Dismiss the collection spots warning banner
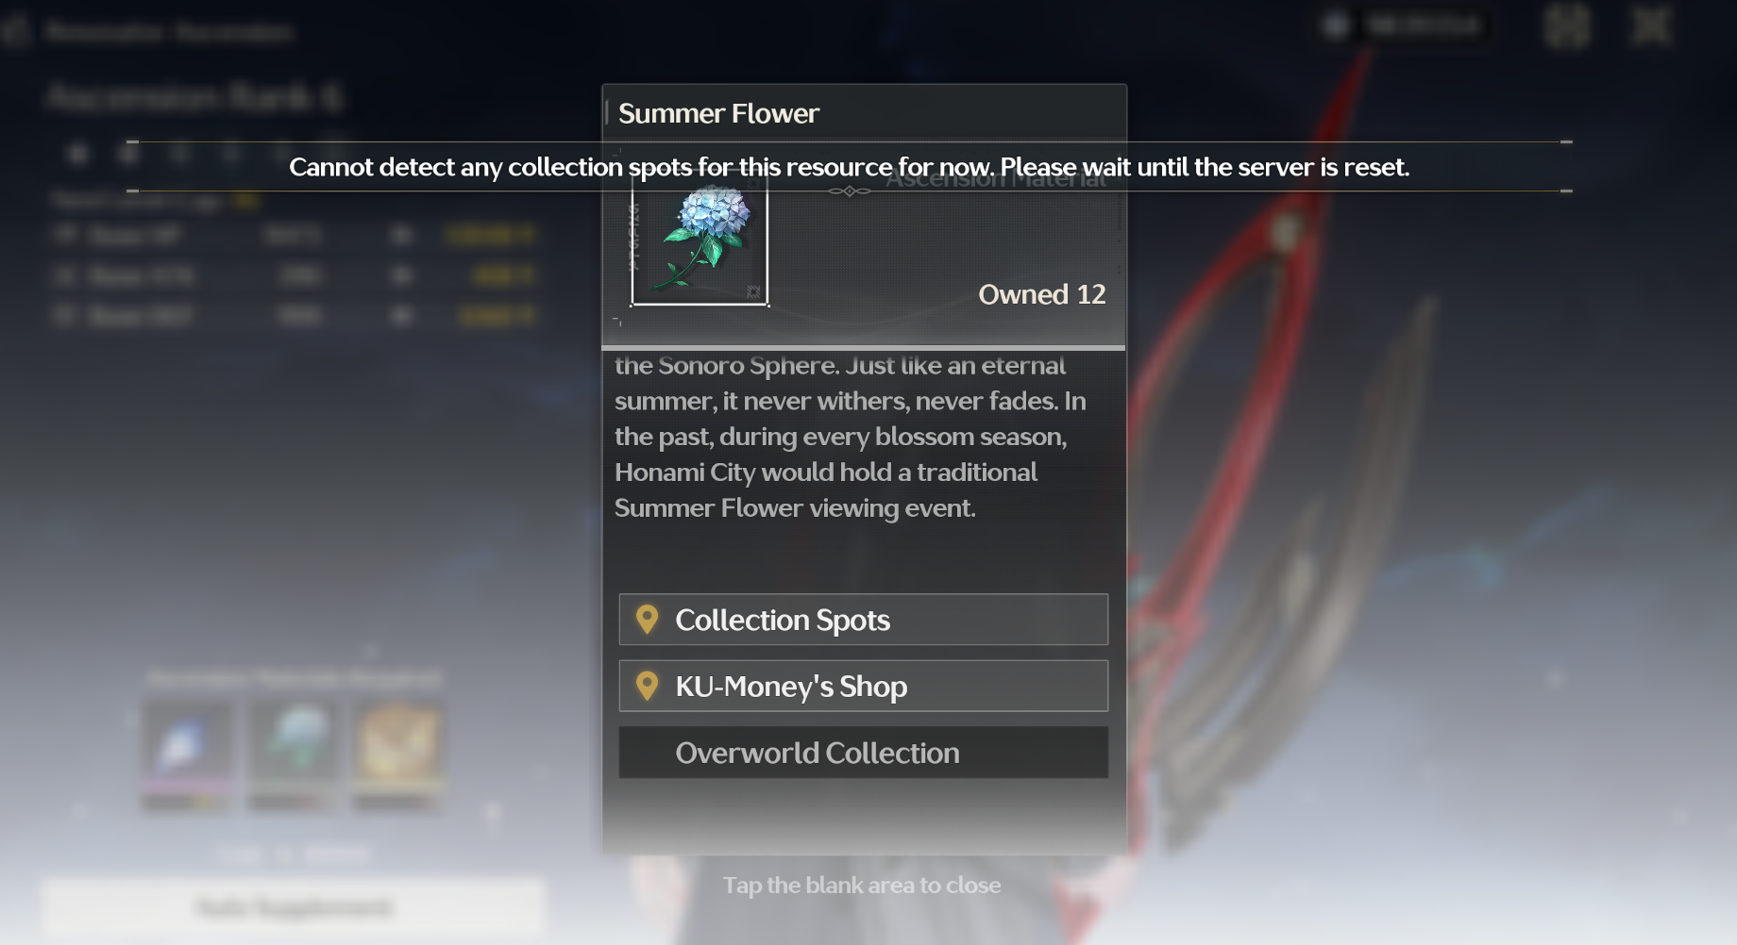This screenshot has width=1737, height=945. 849,167
